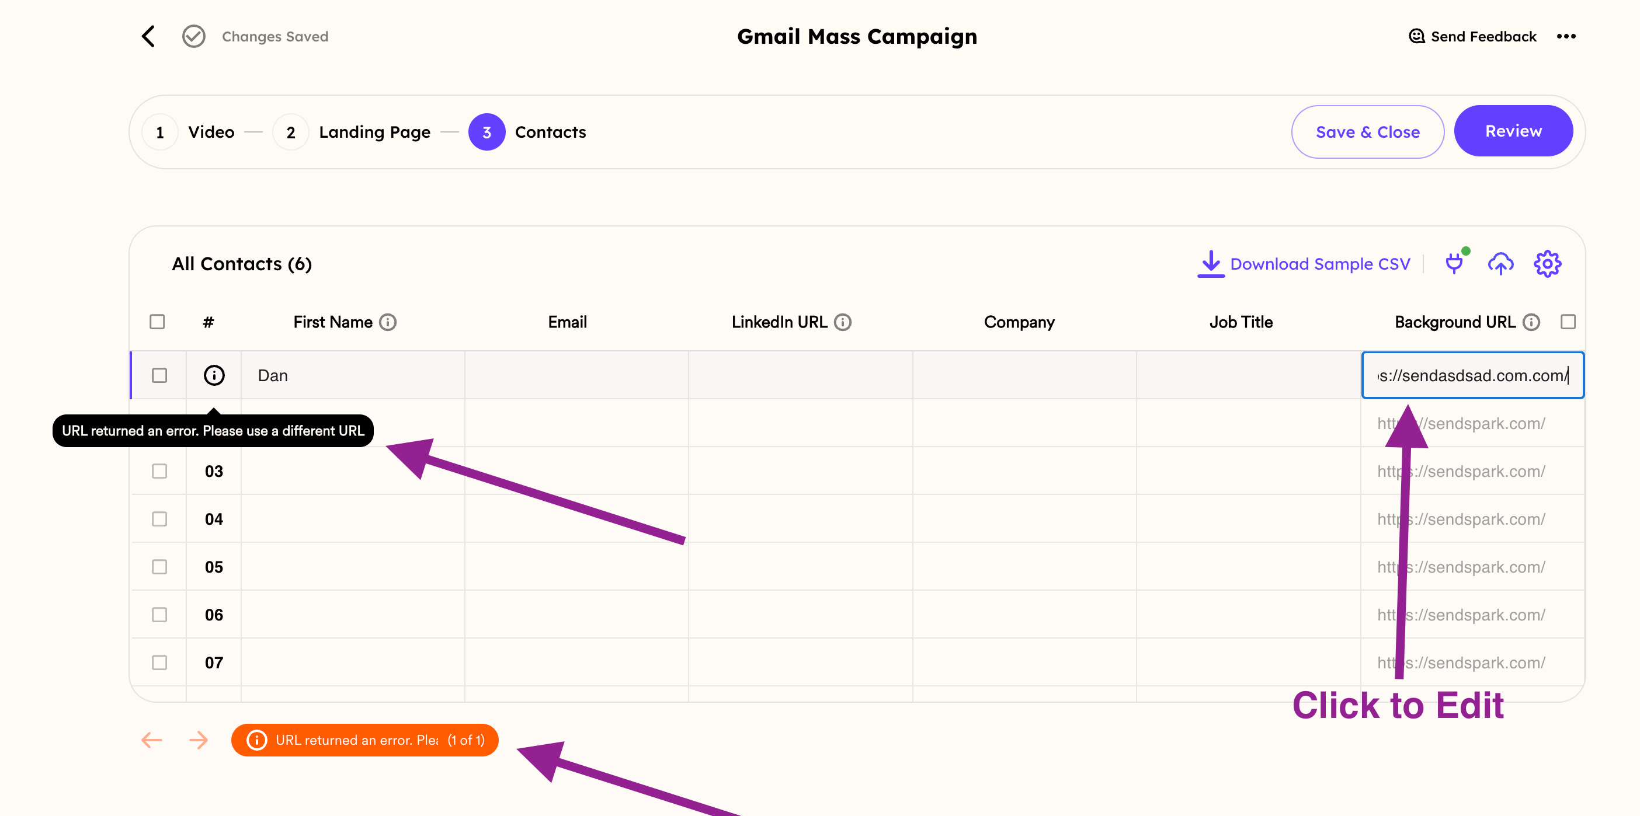Select the checkbox for row 03
The height and width of the screenshot is (816, 1640).
[160, 471]
